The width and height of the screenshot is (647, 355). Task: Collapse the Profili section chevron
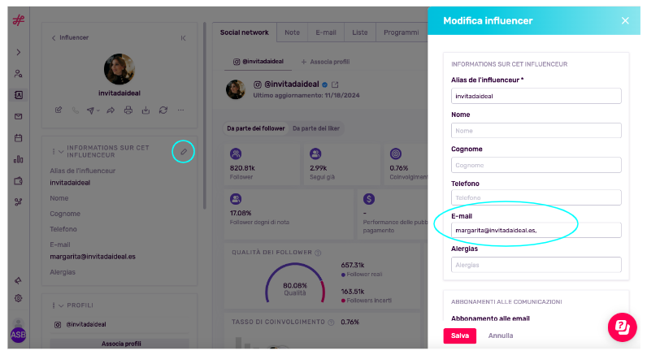click(61, 305)
